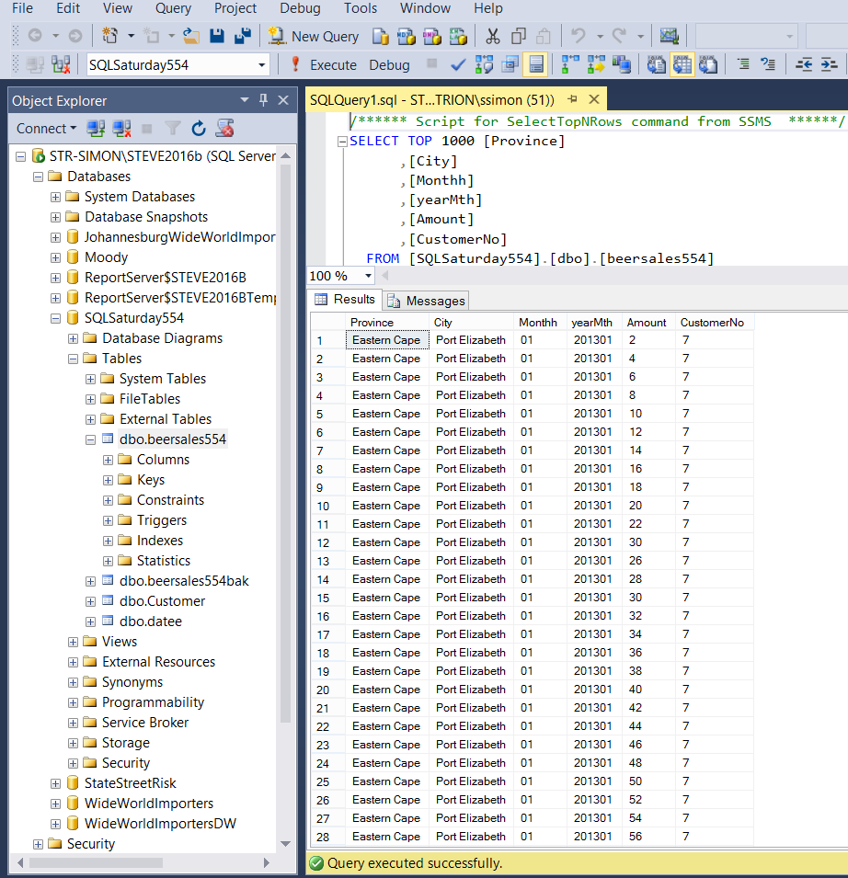The height and width of the screenshot is (878, 848).
Task: Click the Parse checkmark icon
Action: 457,65
